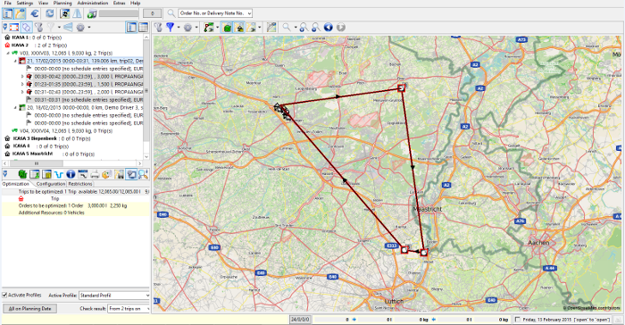Open the Active Profile Standard Profil dropdown
Screen dimensions: 625x325
point(114,296)
